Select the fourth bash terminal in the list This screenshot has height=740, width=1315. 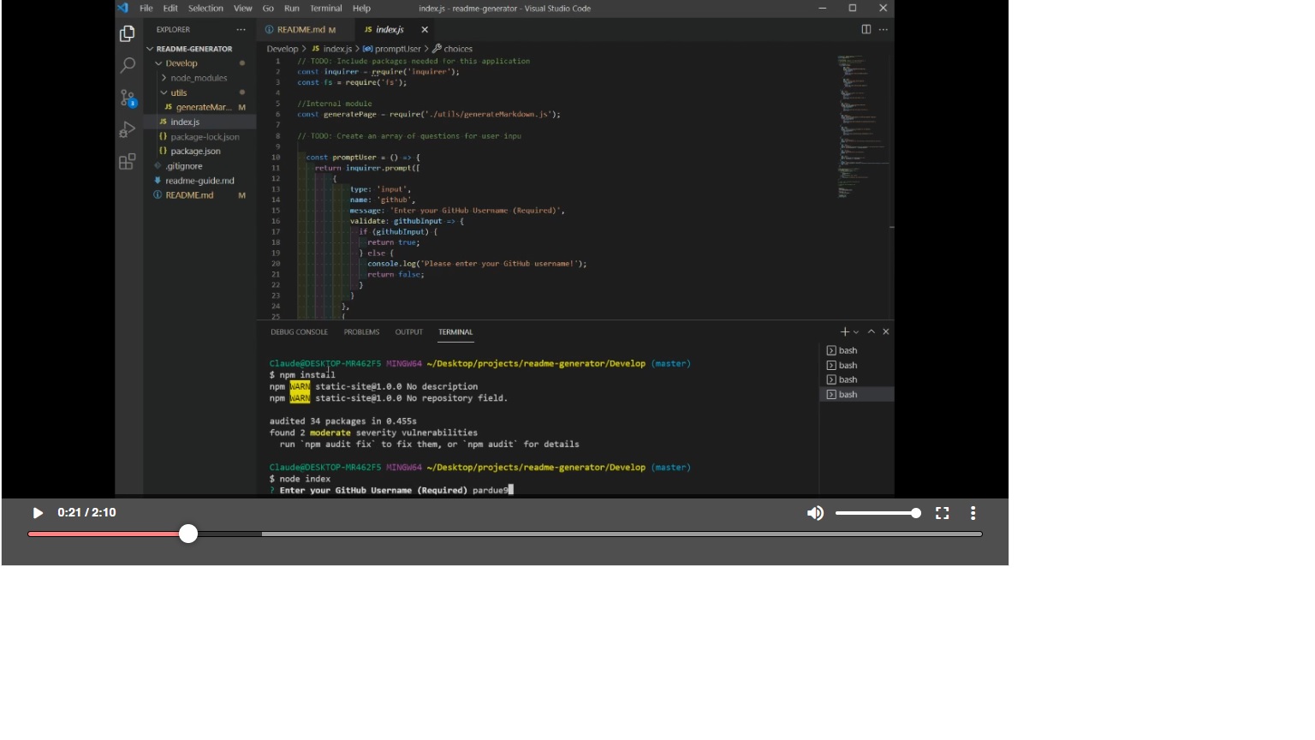pyautogui.click(x=847, y=394)
